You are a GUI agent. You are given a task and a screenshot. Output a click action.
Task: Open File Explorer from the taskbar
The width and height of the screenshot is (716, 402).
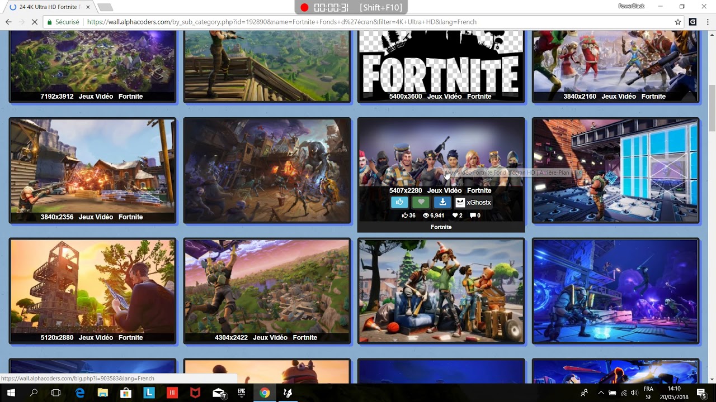[x=103, y=393]
